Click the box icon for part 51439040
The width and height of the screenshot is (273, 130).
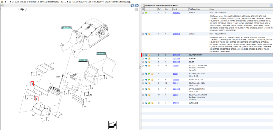click(149, 34)
